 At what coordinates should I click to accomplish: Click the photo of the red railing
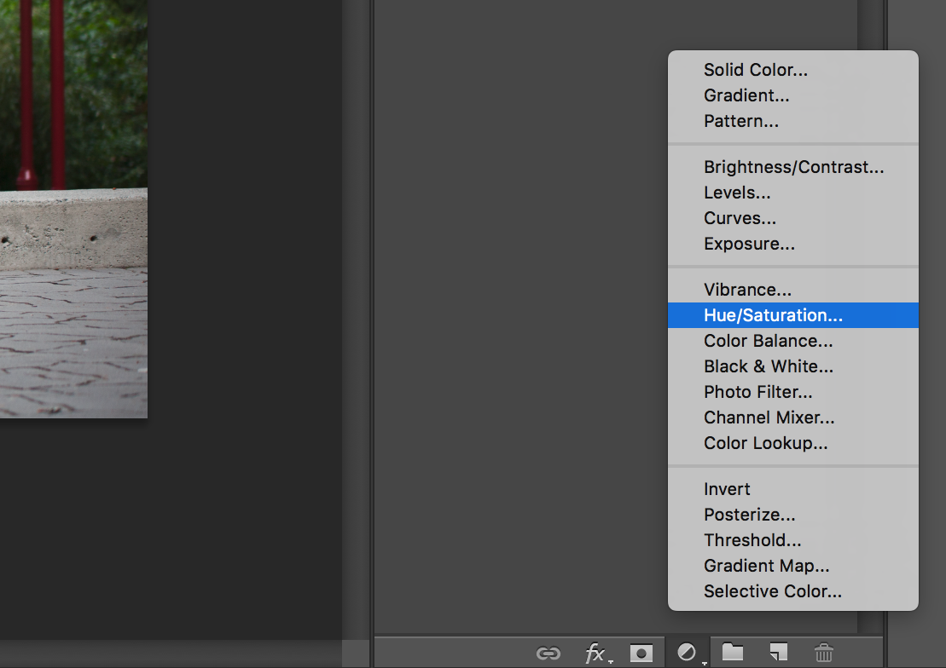[73, 209]
